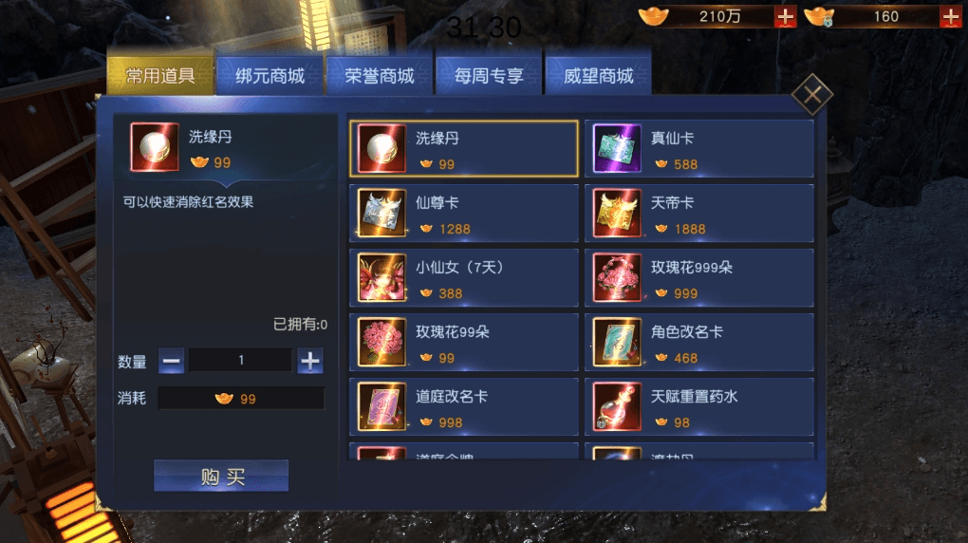Increase purchase quantity with plus button
Image resolution: width=968 pixels, height=543 pixels.
pyautogui.click(x=310, y=361)
